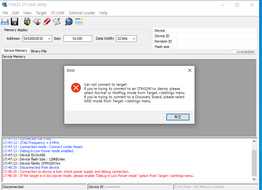The height and width of the screenshot is (190, 262).
Task: Open the Edit menu
Action: (16, 13)
